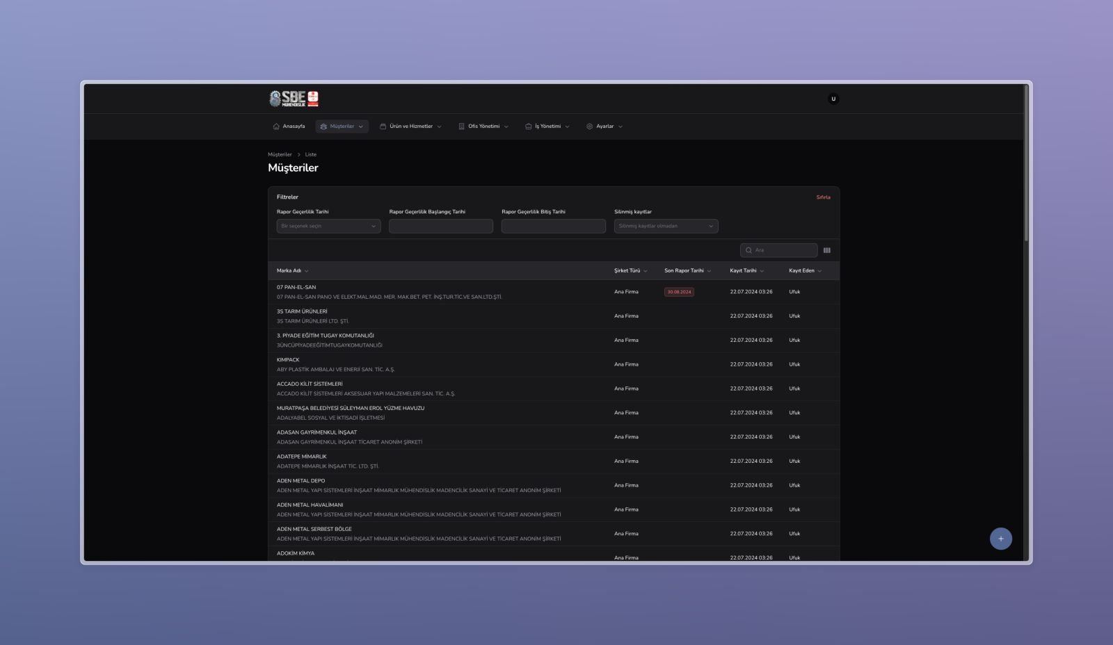The width and height of the screenshot is (1113, 645).
Task: Click the SBE Mühendislik logo
Action: pos(294,99)
